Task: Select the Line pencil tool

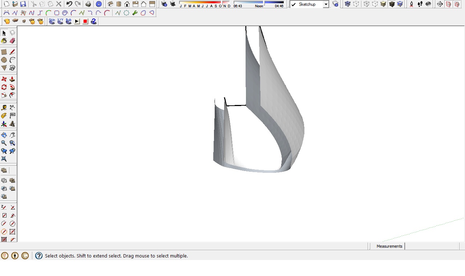Action: point(12,52)
